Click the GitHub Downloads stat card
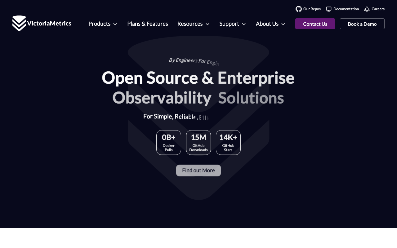The width and height of the screenshot is (397, 248). click(x=198, y=143)
